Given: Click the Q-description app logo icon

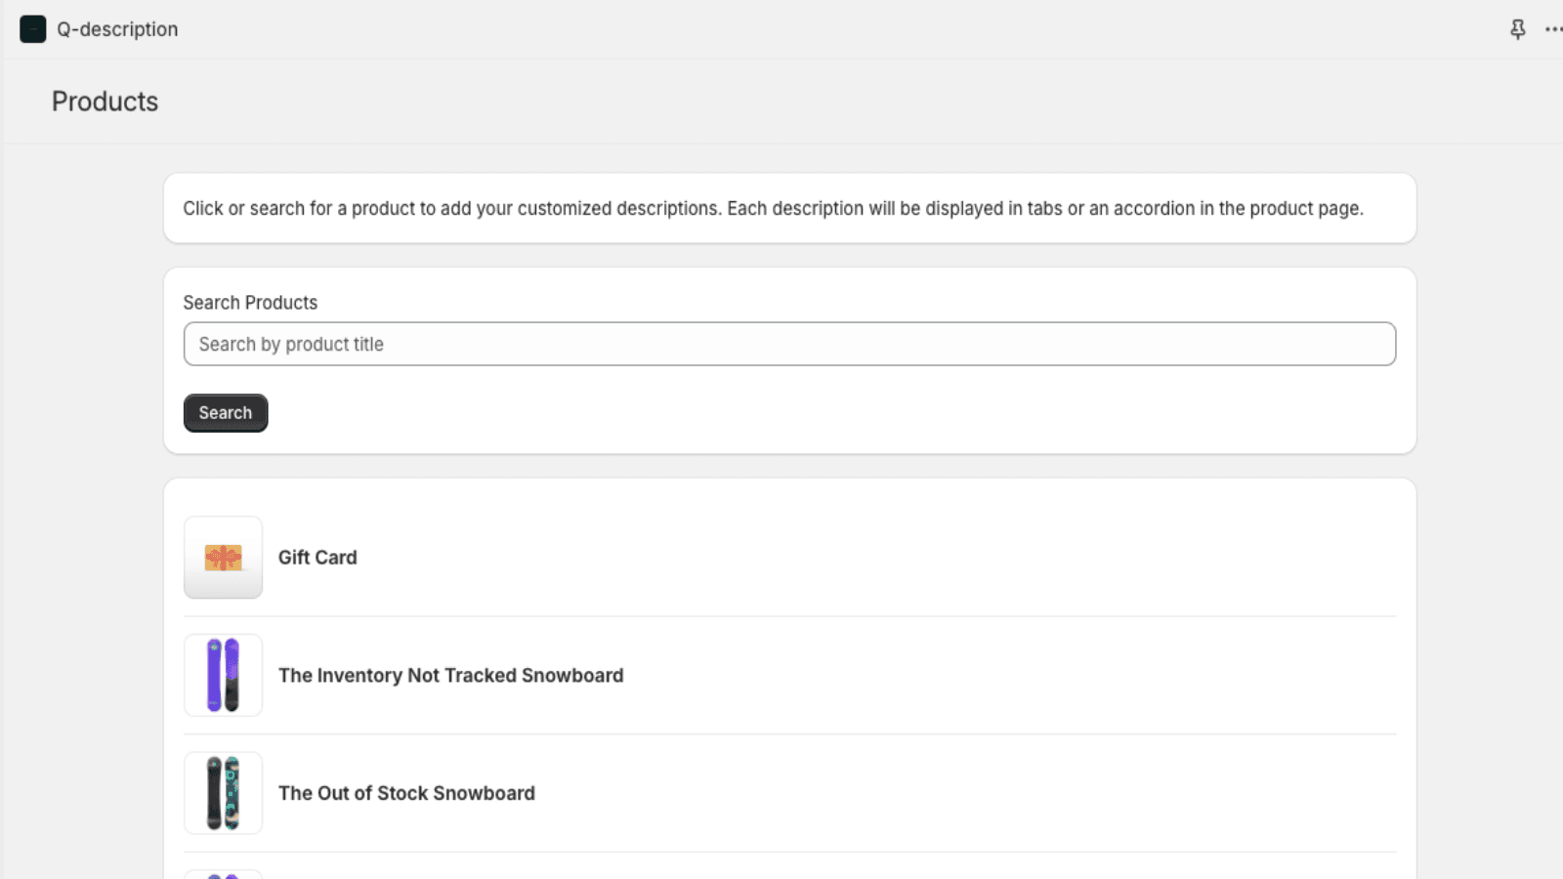Looking at the screenshot, I should [32, 29].
